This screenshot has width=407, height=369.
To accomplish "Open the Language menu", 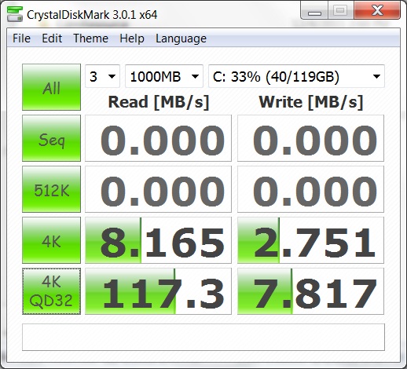I will point(181,38).
